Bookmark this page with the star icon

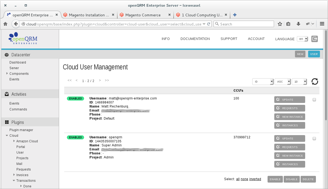(x=280, y=24)
